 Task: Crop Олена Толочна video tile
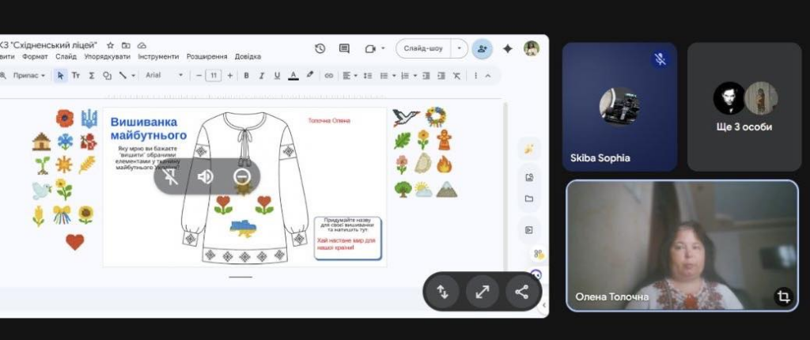click(784, 297)
